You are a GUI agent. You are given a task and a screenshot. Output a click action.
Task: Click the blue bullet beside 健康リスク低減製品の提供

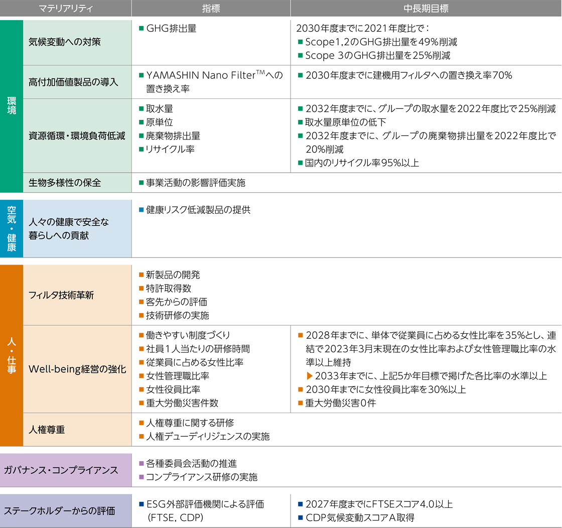(141, 210)
